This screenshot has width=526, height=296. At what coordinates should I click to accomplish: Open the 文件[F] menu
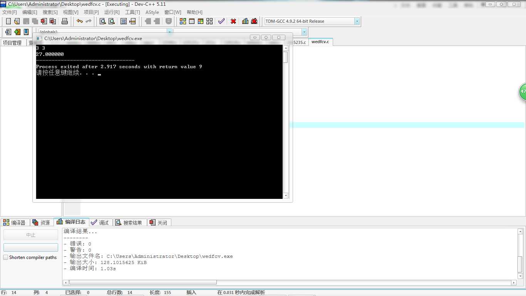coord(10,12)
